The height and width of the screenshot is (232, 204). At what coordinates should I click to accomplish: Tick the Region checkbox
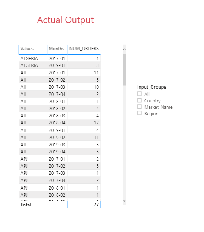140,113
